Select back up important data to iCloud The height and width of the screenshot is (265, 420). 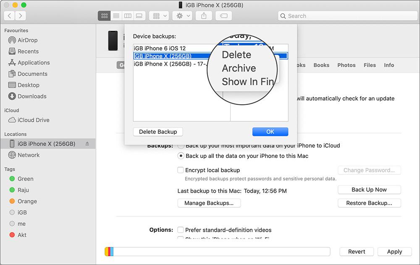point(181,146)
